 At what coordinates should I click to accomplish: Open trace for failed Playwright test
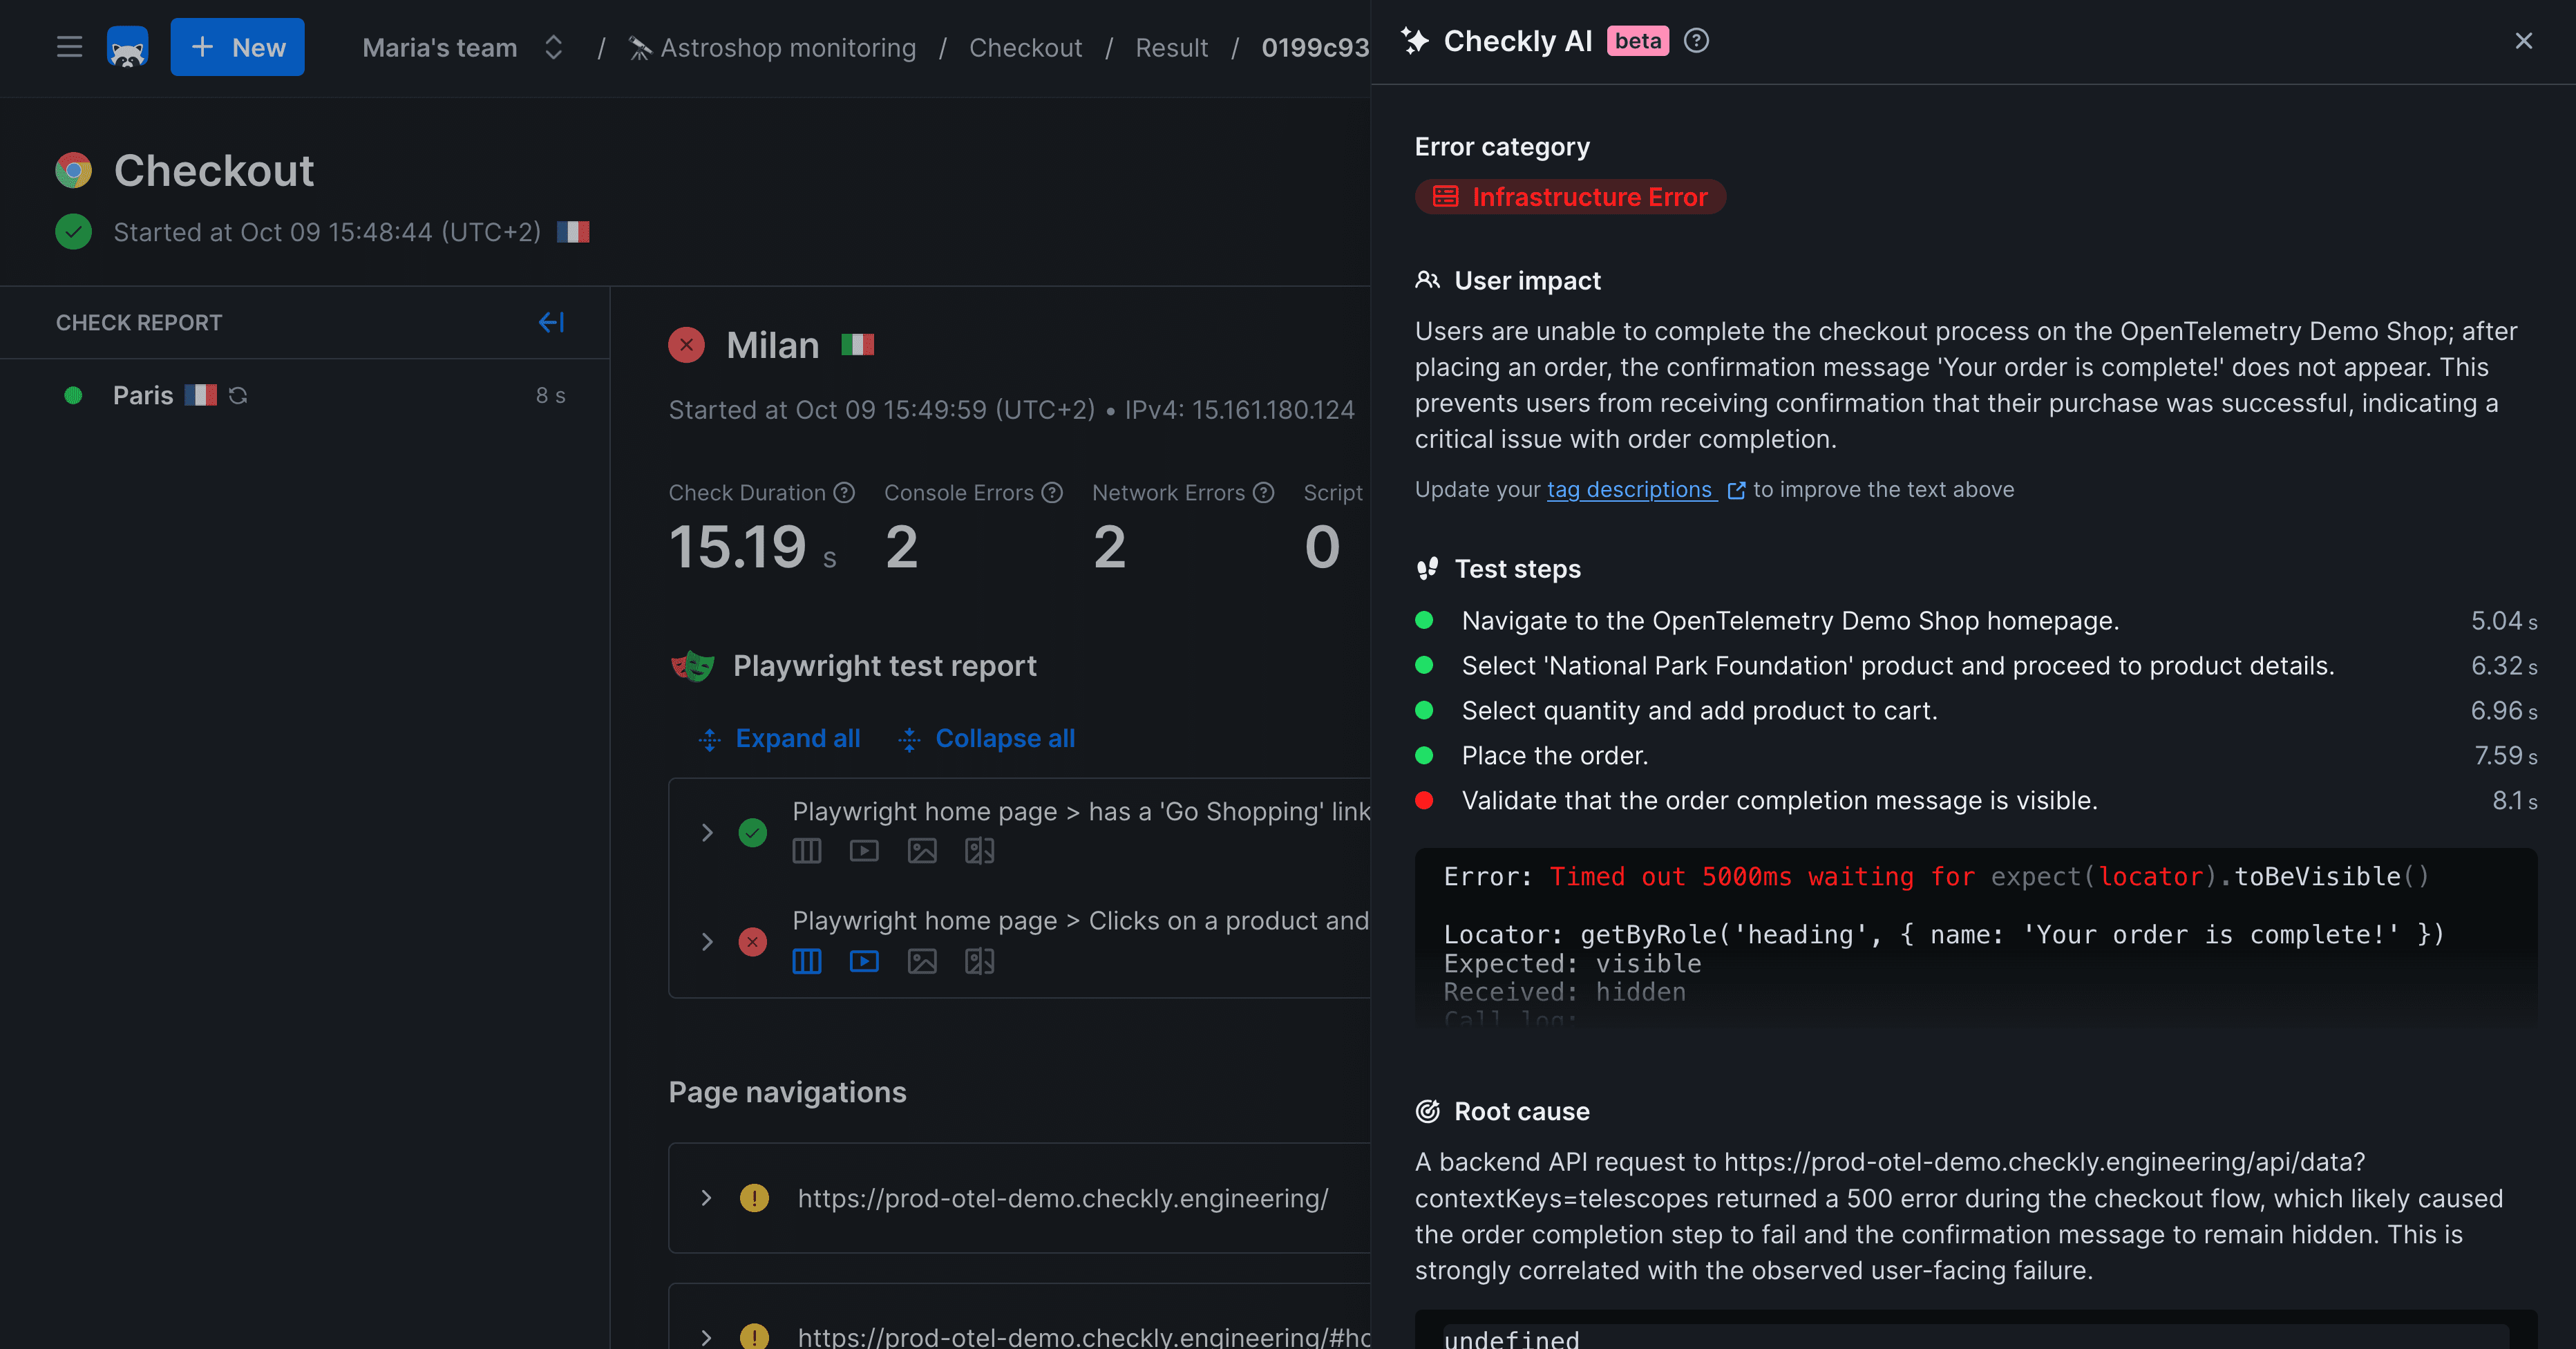pos(806,961)
